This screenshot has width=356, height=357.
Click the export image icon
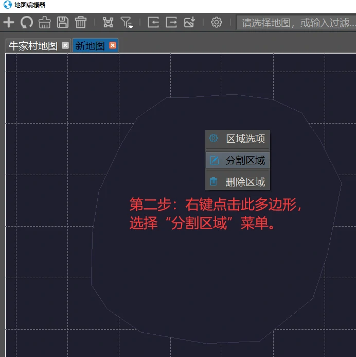(x=189, y=22)
